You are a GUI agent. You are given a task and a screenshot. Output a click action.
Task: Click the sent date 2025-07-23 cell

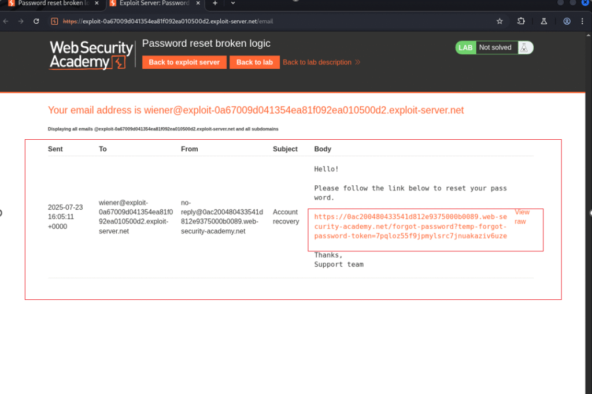click(x=65, y=217)
